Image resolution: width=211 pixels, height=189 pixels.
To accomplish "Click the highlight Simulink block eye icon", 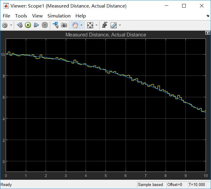I will pos(20,25).
